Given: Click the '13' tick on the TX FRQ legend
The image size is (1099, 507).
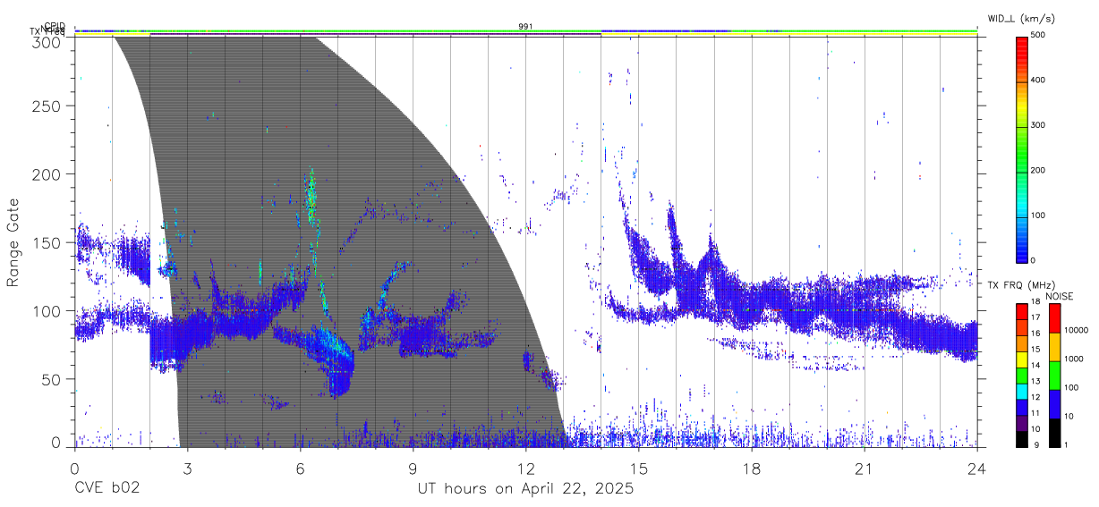Looking at the screenshot, I should coord(1036,381).
